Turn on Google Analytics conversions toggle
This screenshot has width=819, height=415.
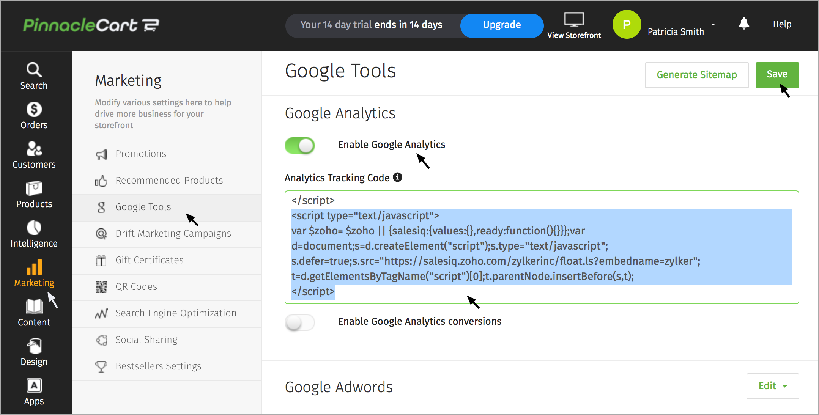[300, 322]
